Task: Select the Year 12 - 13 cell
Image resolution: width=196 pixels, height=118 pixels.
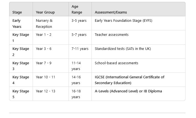Action: point(51,94)
